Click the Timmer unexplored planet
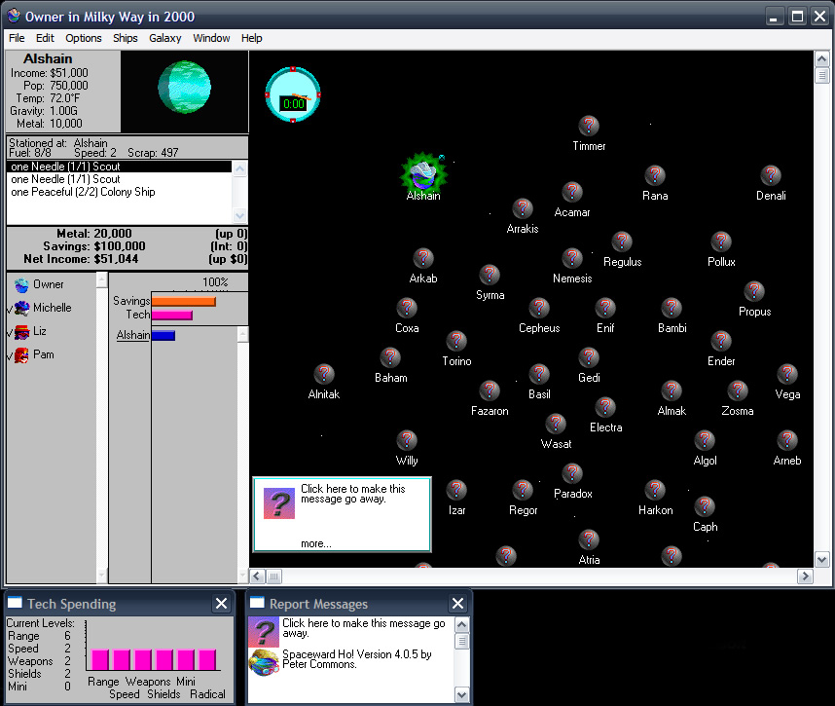 (589, 126)
